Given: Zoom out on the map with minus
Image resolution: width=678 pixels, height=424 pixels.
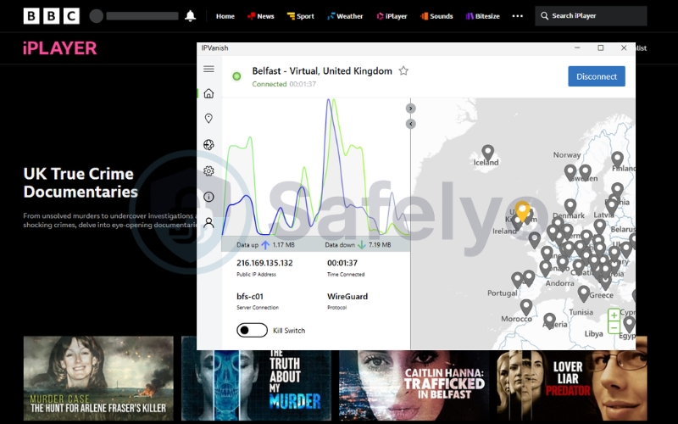Looking at the screenshot, I should 614,327.
